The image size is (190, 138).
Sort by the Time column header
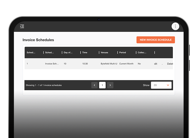coord(85,52)
